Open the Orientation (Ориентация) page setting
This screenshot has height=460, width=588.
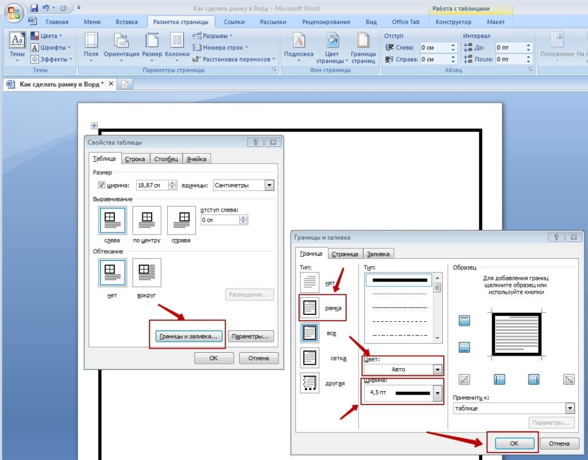(x=121, y=45)
